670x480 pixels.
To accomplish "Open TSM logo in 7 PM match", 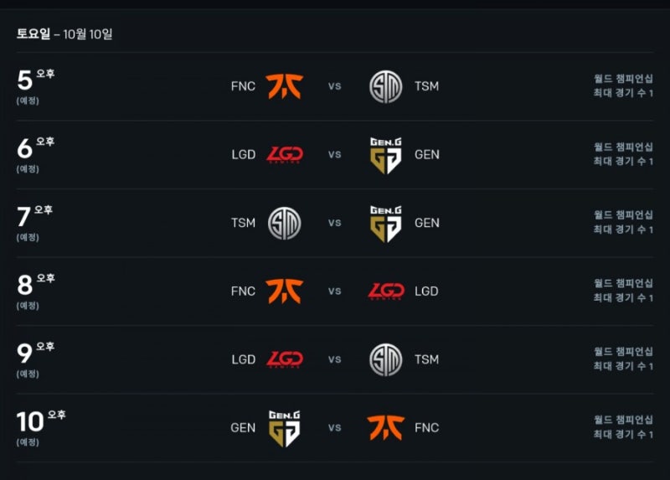I will coord(285,223).
